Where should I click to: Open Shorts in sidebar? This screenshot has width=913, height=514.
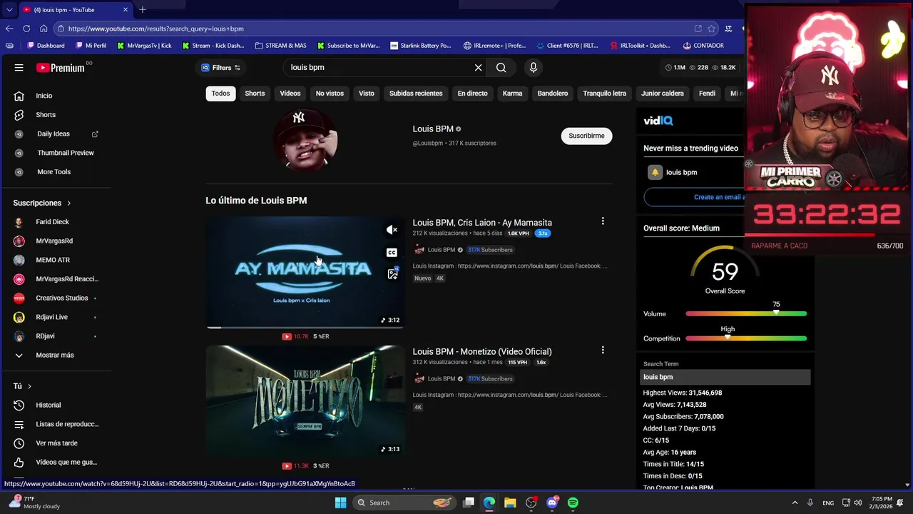46,115
